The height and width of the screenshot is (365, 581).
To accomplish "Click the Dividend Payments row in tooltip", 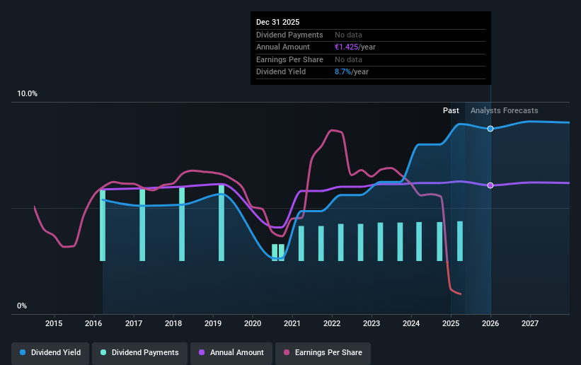I will pos(371,35).
